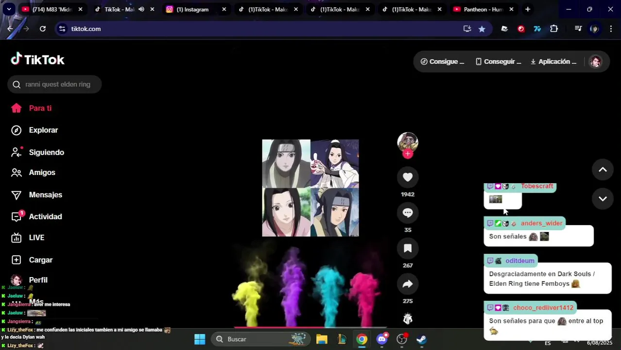This screenshot has width=621, height=350.
Task: Open a new browser tab
Action: point(528,9)
